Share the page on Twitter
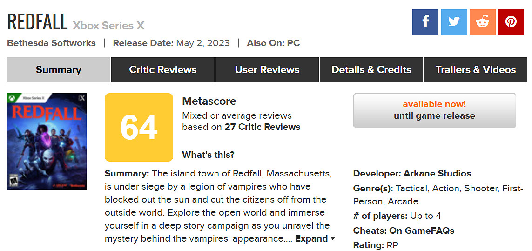This screenshot has width=532, height=251. click(x=454, y=22)
